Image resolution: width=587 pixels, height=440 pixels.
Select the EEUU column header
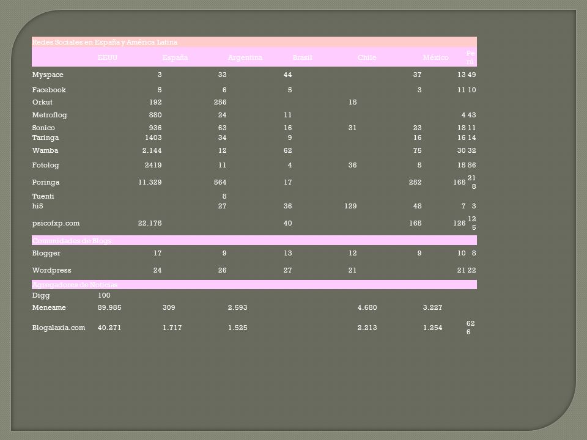pyautogui.click(x=108, y=57)
